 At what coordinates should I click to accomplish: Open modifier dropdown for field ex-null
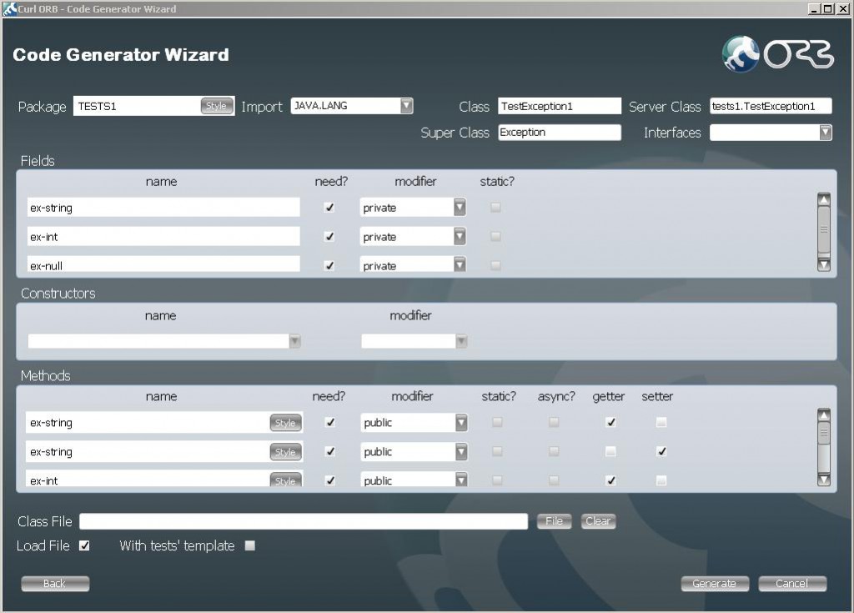[460, 265]
